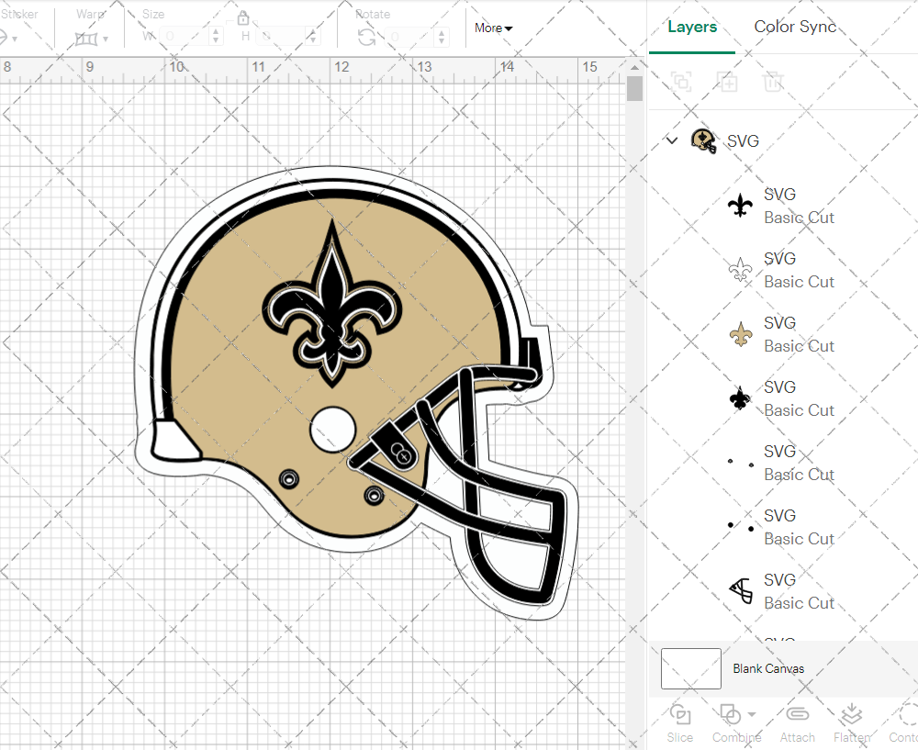
Task: Switch to the Layers tab
Action: click(692, 27)
